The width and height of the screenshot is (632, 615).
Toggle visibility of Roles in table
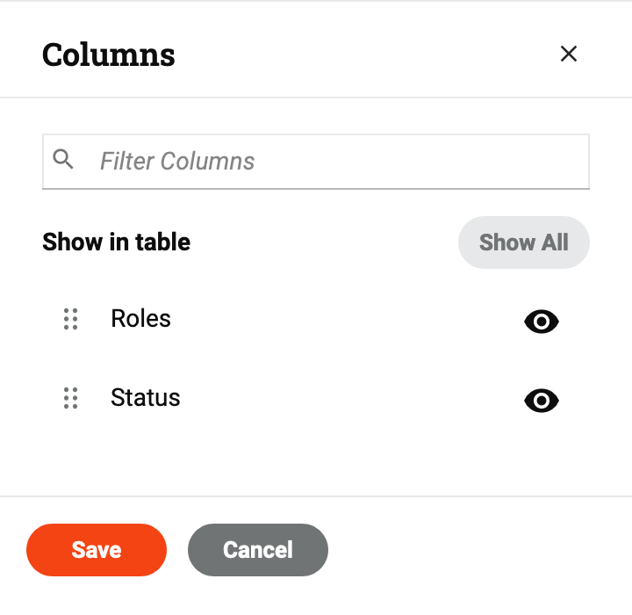542,322
